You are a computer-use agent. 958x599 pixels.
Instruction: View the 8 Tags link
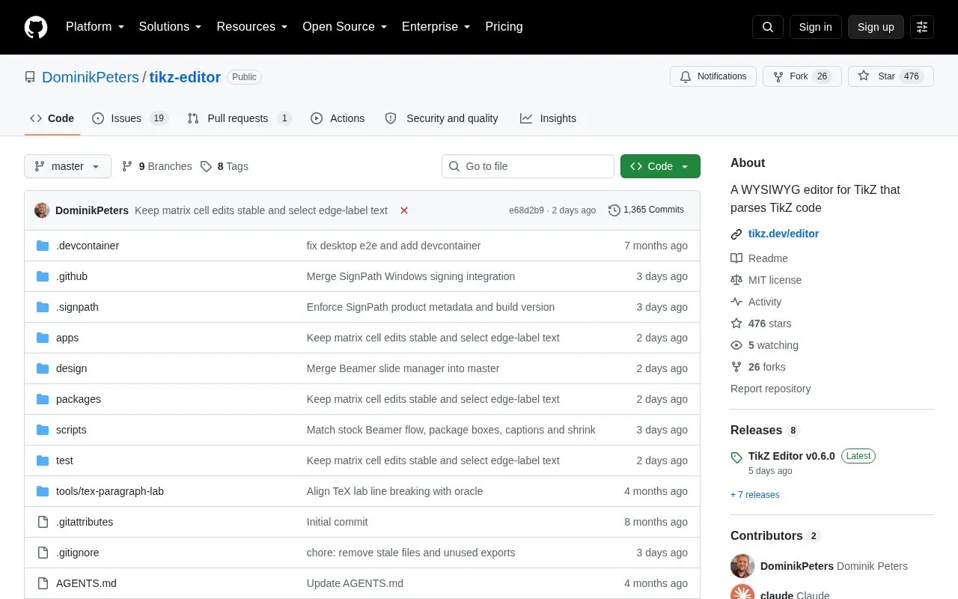(x=224, y=166)
